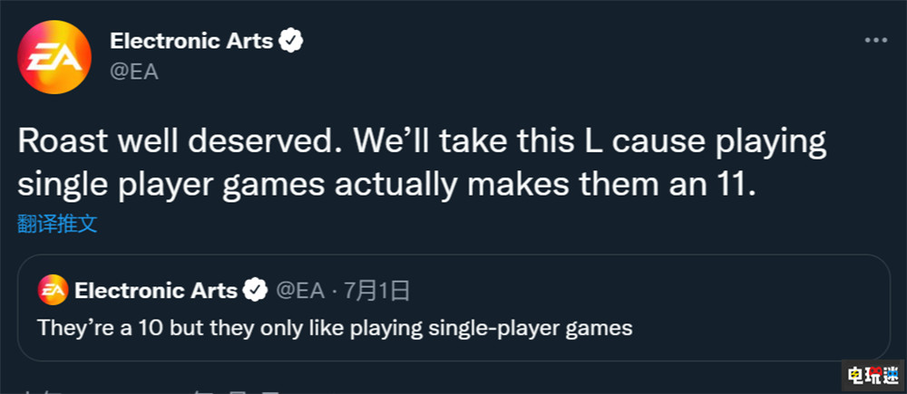Click the @EA handle under the name
Screen dimensions: 907x394
click(x=133, y=72)
